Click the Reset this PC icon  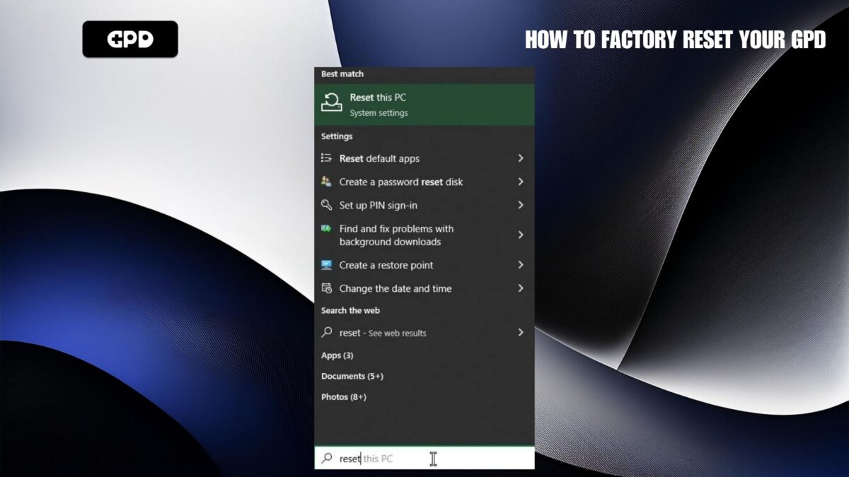pos(331,104)
